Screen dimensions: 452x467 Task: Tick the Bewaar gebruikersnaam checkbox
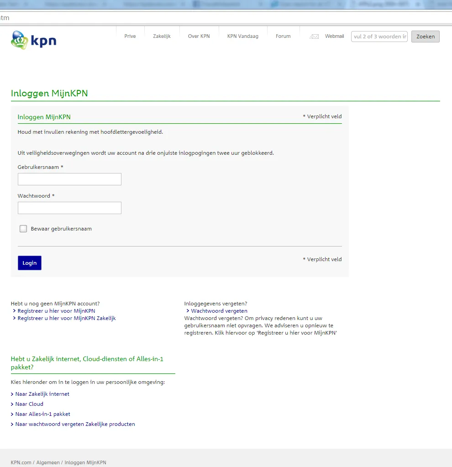23,229
